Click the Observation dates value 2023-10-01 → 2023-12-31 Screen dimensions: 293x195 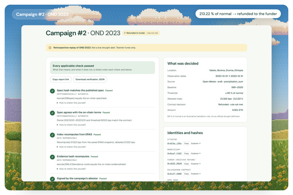pos(229,76)
